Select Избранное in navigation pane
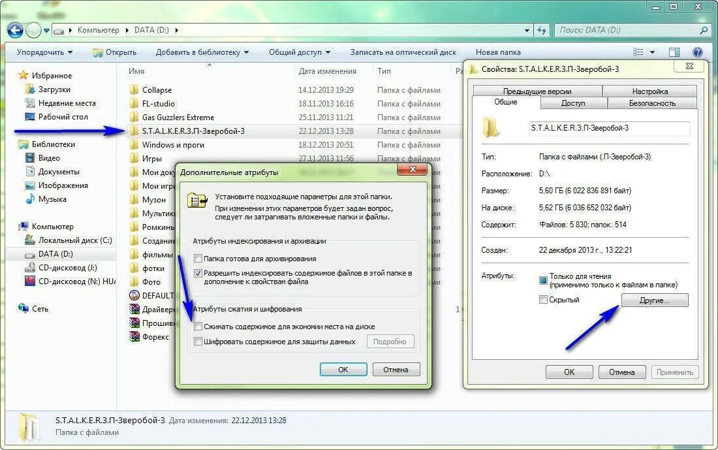Image resolution: width=718 pixels, height=450 pixels. (52, 76)
